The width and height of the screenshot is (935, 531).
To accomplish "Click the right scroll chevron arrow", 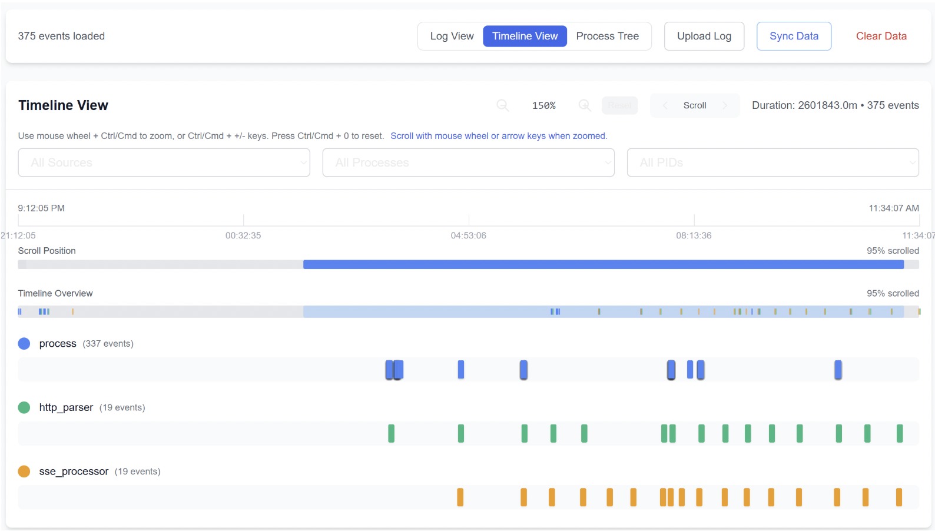I will tap(725, 105).
